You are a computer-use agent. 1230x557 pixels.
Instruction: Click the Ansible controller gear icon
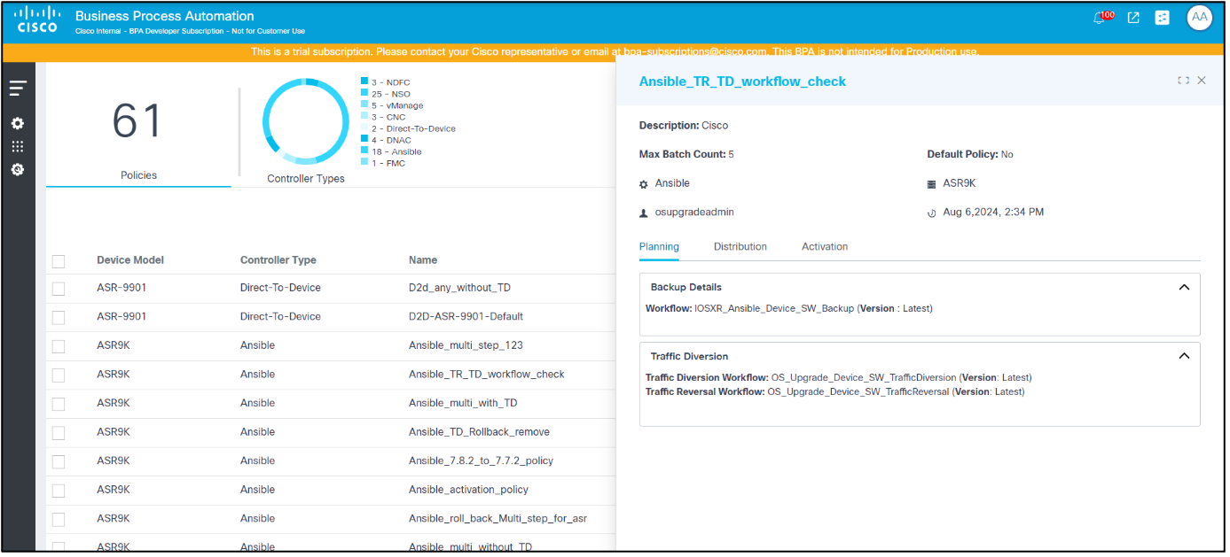tap(644, 184)
